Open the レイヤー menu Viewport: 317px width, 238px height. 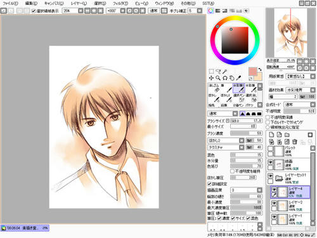click(79, 3)
